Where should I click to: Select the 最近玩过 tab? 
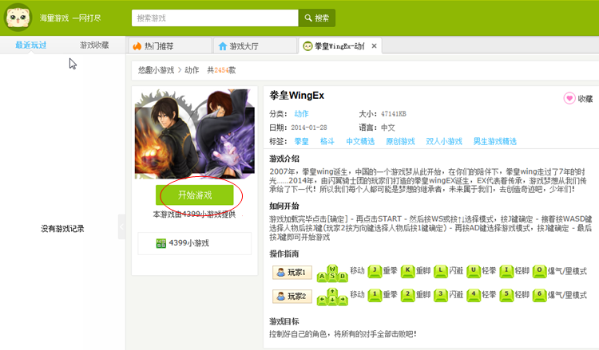click(x=31, y=45)
